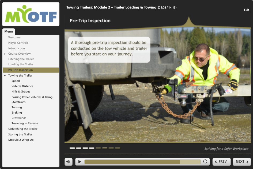This screenshot has width=253, height=169.
Task: Click the first slide progress dash indicator
Action: 72,148
